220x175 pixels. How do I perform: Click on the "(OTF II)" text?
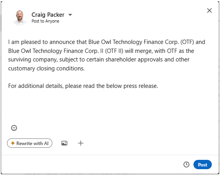click(114, 51)
